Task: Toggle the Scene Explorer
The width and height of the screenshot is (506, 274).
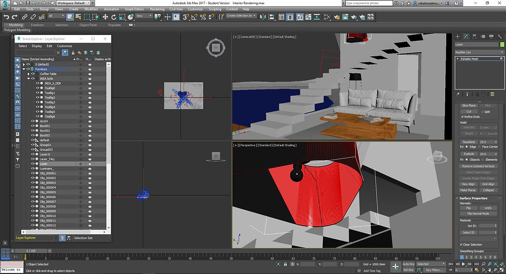Action: (x=281, y=17)
